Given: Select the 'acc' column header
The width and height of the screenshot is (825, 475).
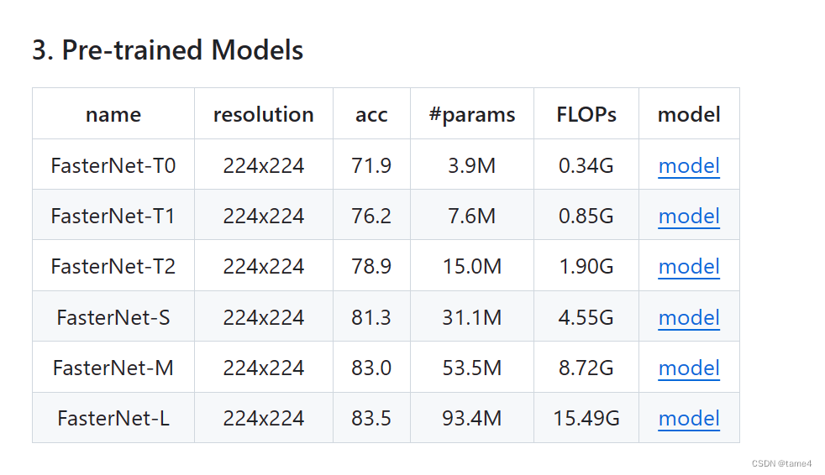Looking at the screenshot, I should coord(371,114).
